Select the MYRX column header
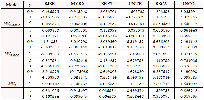204x100 pixels. tap(78, 4)
